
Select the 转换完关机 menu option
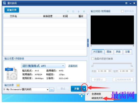(97, 98)
